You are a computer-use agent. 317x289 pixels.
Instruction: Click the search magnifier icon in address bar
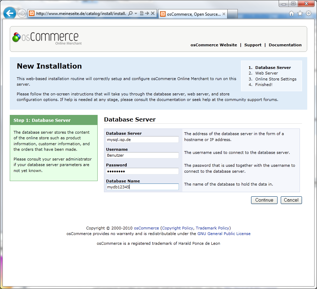pyautogui.click(x=130, y=14)
